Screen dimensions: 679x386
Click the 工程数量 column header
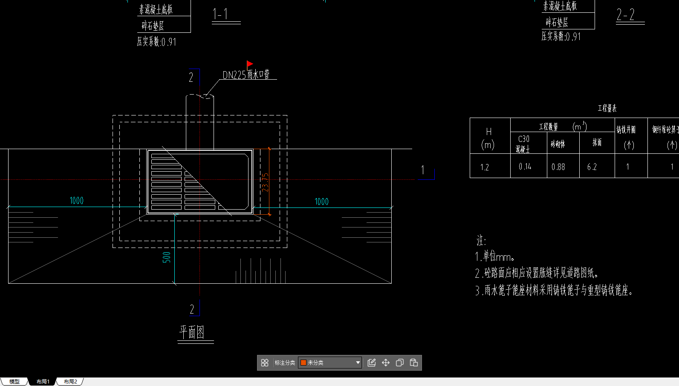point(548,127)
